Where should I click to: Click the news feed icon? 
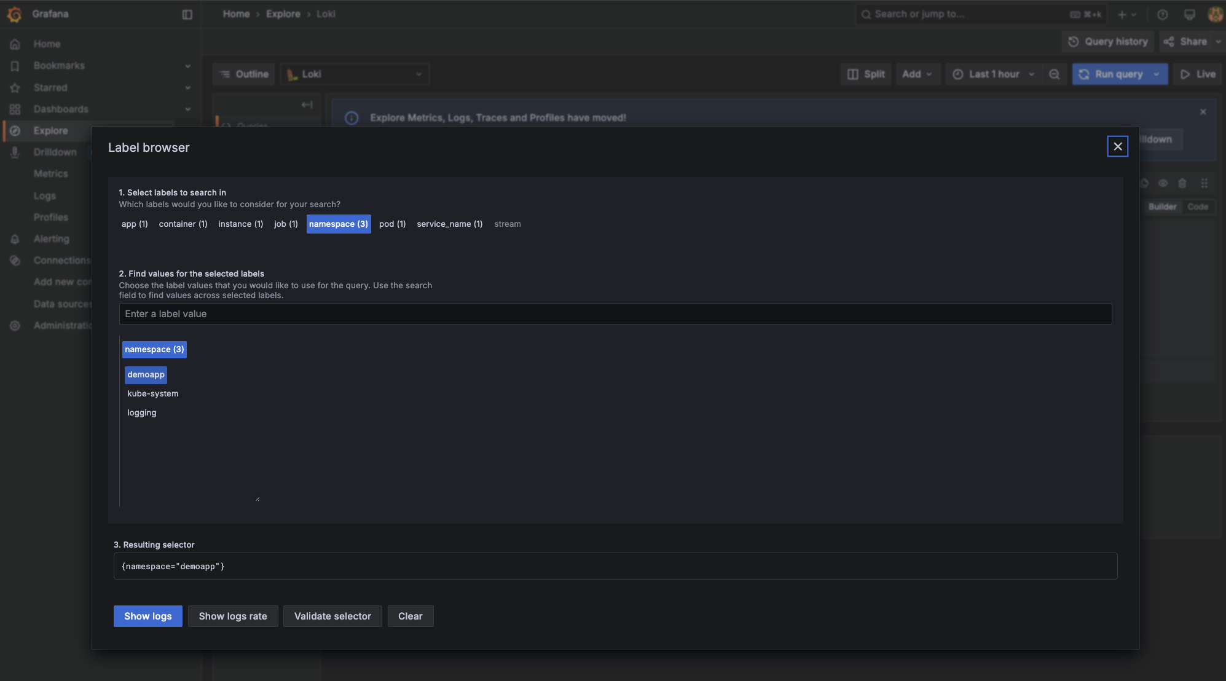1189,14
